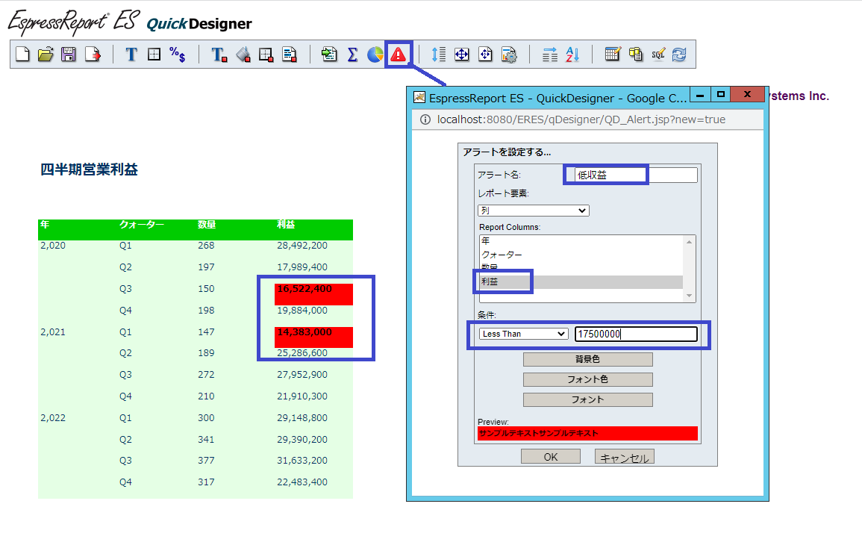Click the 背景色 button
This screenshot has height=551, width=862.
(x=587, y=359)
